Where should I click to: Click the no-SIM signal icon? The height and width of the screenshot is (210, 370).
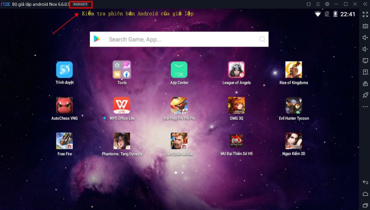[327, 14]
